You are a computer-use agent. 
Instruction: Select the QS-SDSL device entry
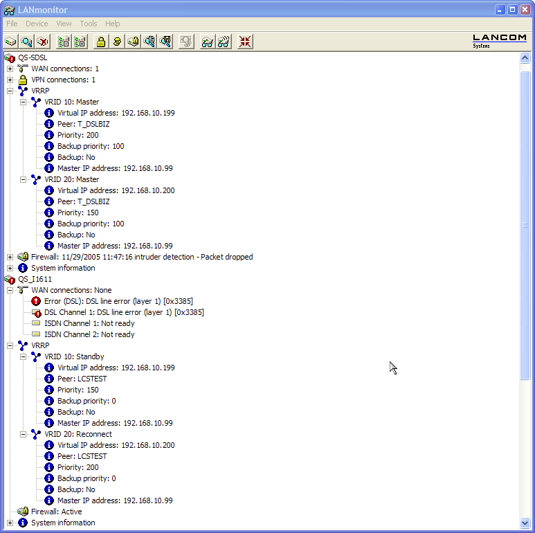(x=33, y=57)
